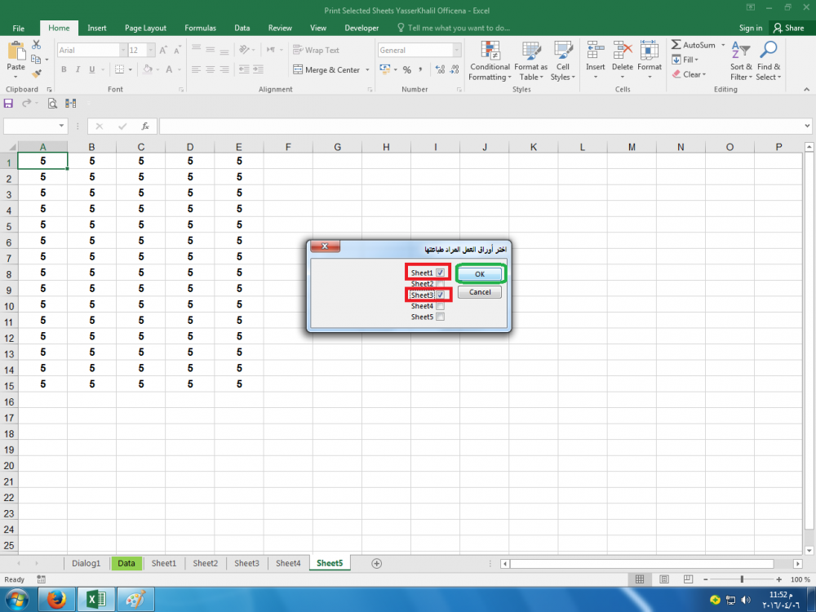Click Decrease Decimal icon
Screen dimensions: 816x612
[455, 69]
